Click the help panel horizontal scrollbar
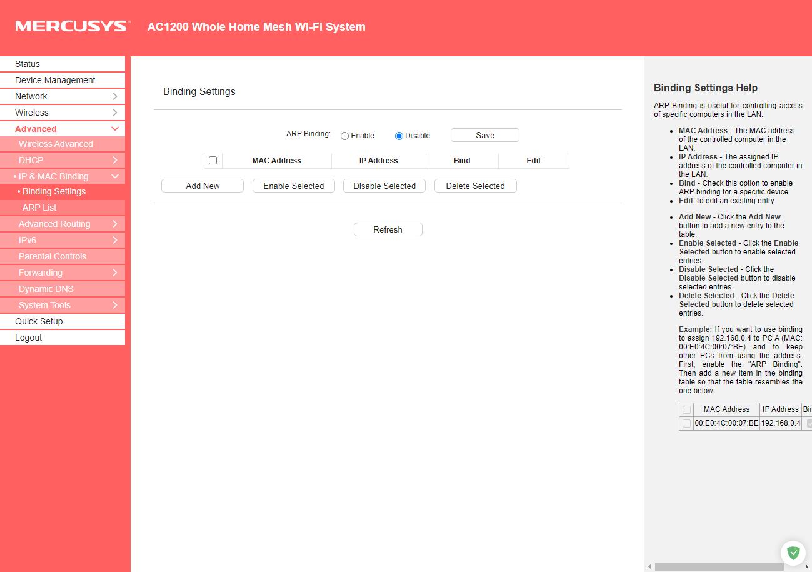 click(x=719, y=566)
